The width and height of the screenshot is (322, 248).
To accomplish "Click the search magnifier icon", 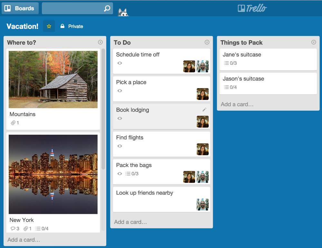I will pos(107,8).
